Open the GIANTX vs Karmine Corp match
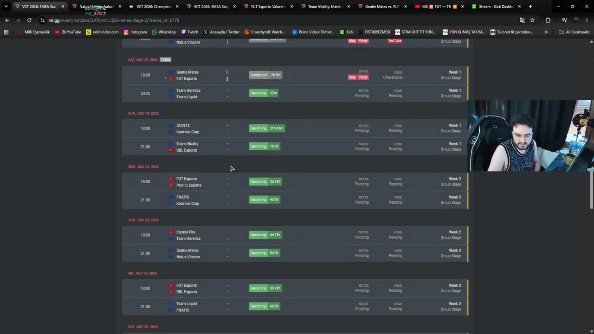Screen dimensions: 594x334 tap(295, 128)
